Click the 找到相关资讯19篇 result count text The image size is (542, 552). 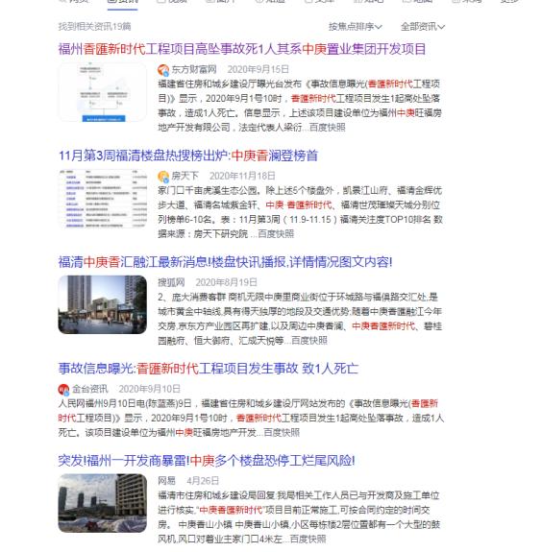pos(94,27)
